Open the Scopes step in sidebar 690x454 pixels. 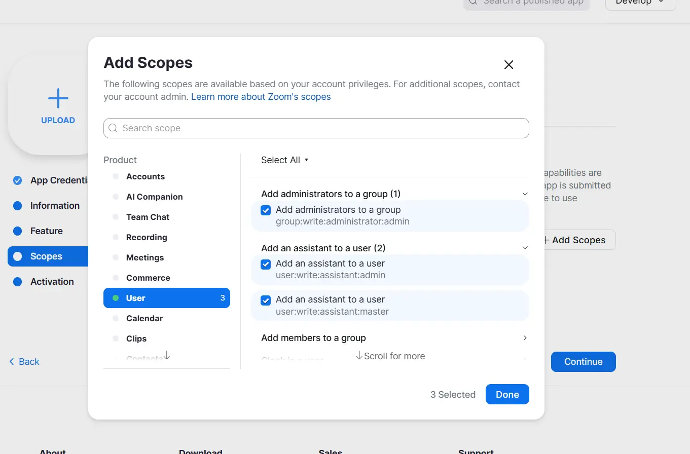coord(48,256)
